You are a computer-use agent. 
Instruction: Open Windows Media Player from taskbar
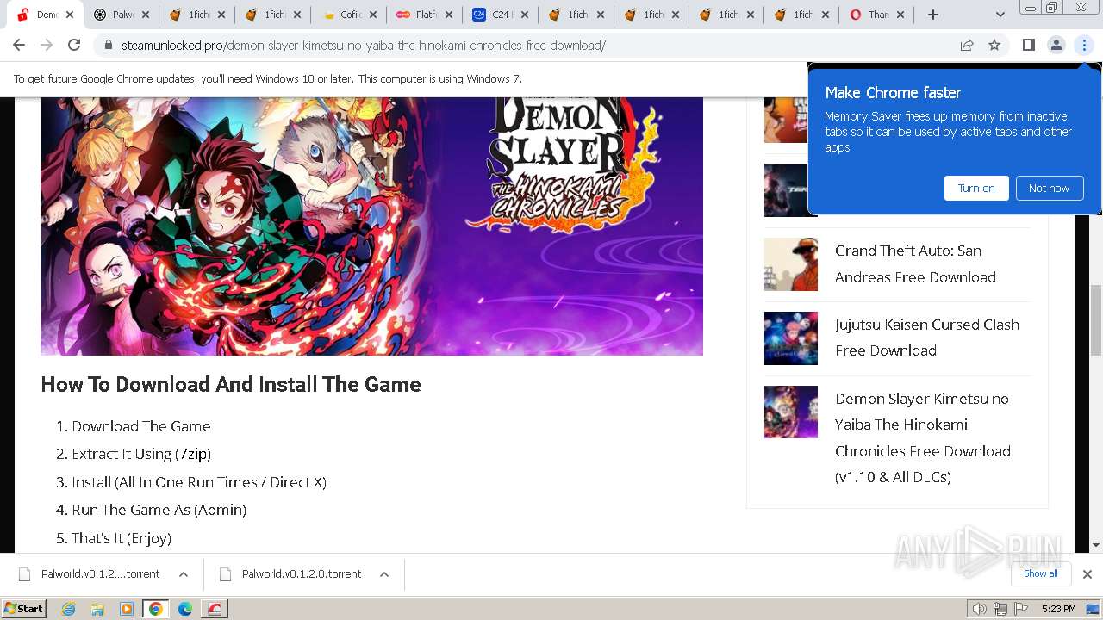click(127, 609)
